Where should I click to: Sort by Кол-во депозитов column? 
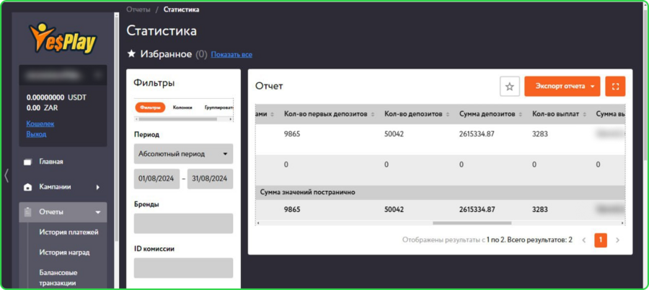449,114
